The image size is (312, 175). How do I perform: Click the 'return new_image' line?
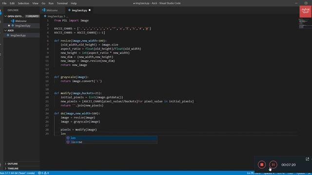(74, 65)
